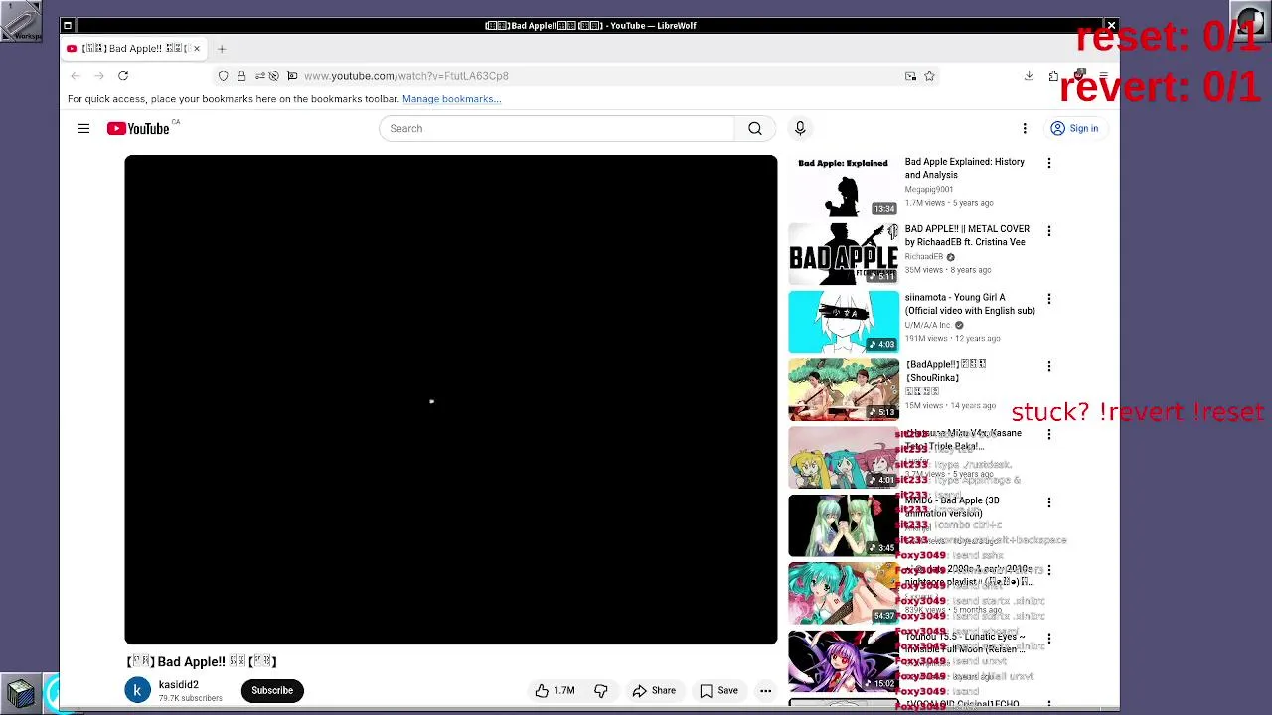The height and width of the screenshot is (715, 1272).
Task: Open options menu for ShouRinka video
Action: point(1048,366)
